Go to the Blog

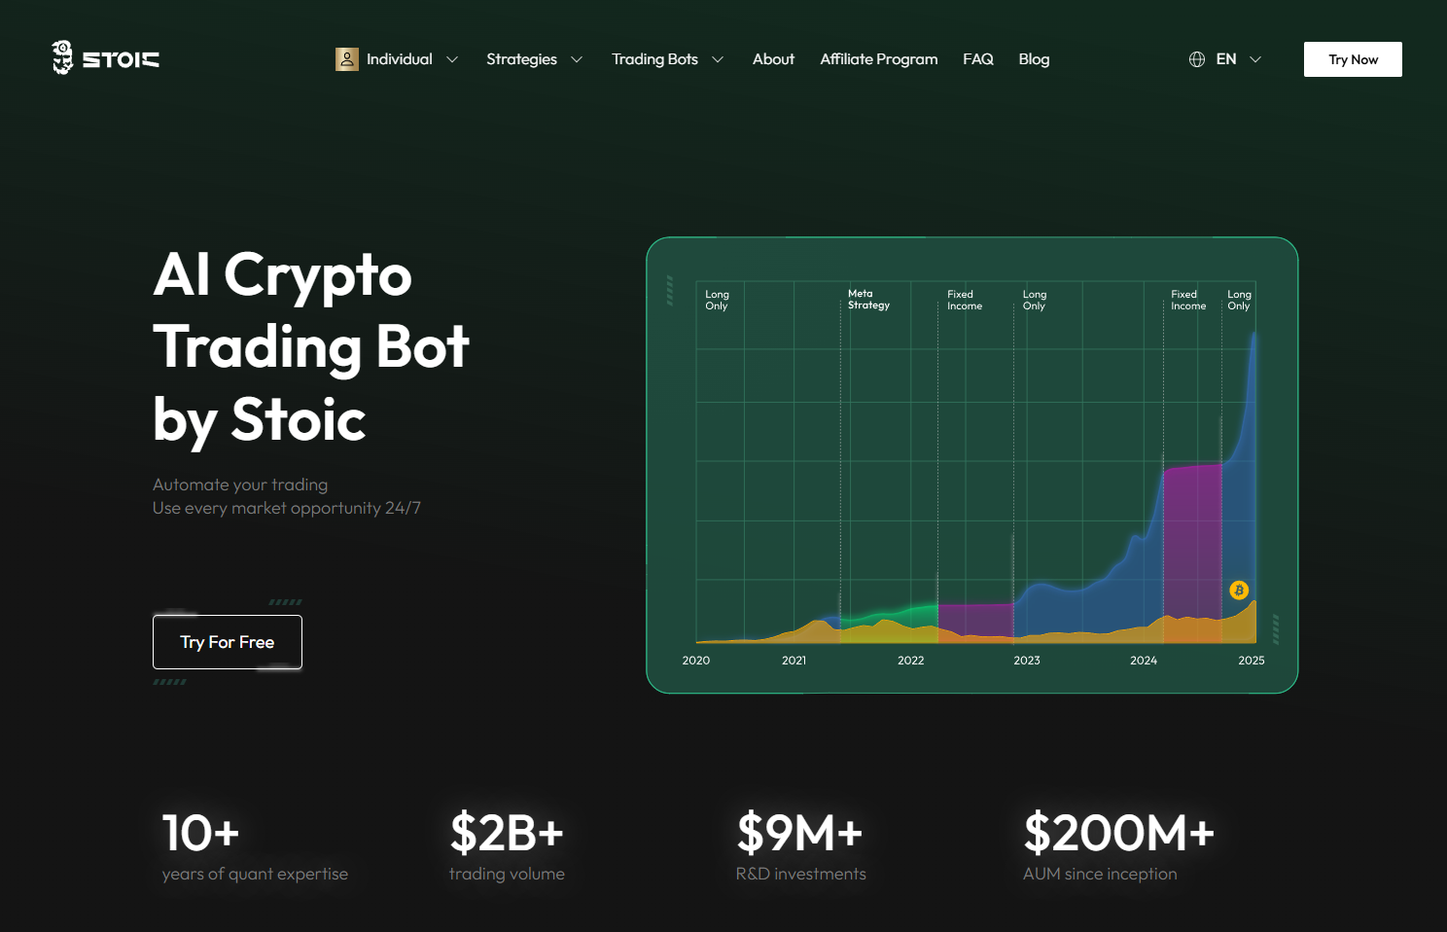pos(1034,59)
